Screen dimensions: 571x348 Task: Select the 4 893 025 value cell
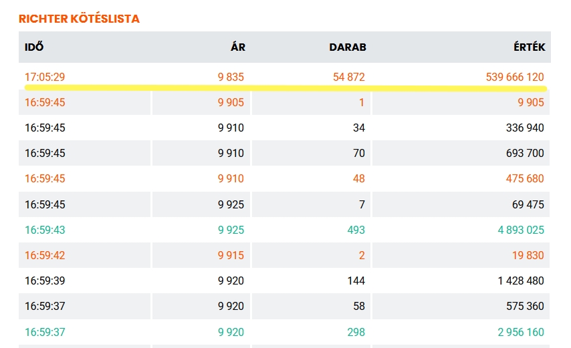pyautogui.click(x=520, y=230)
